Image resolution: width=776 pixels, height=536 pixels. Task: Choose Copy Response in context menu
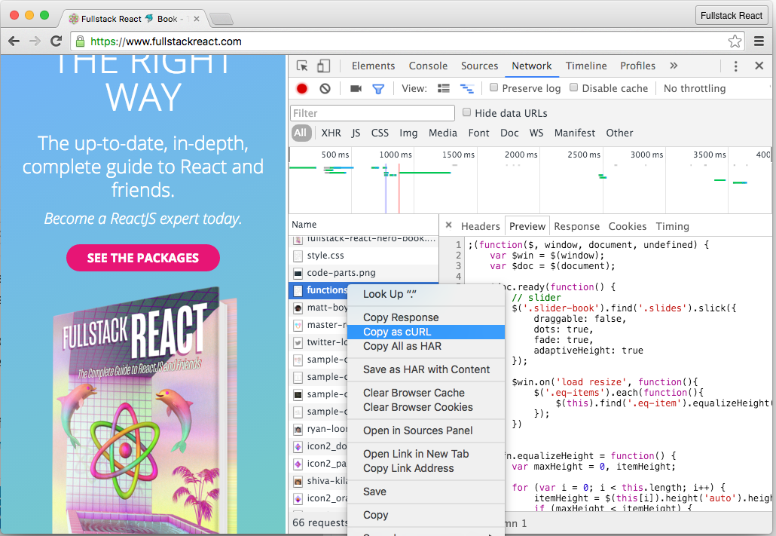(426, 317)
